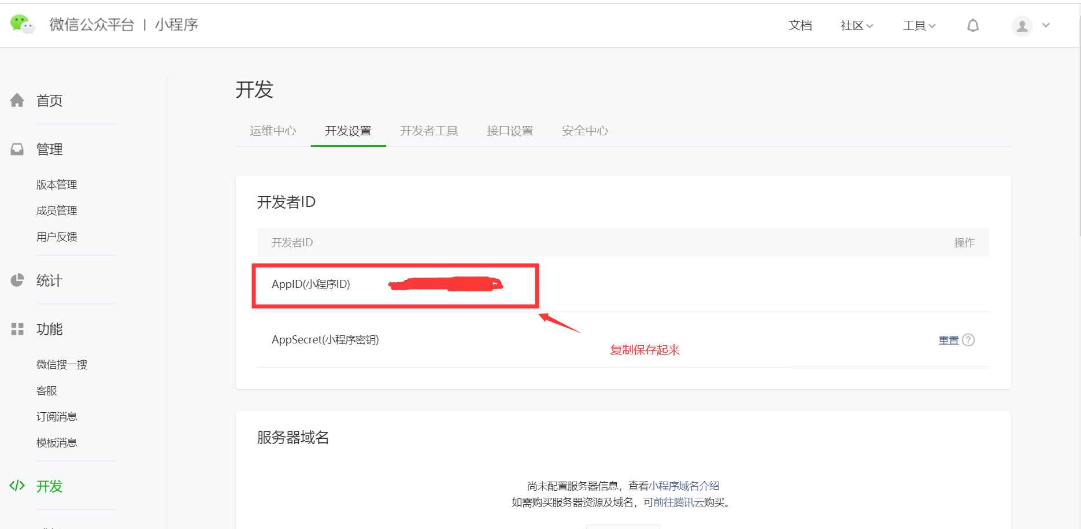The height and width of the screenshot is (529, 1081).
Task: Click the inbox icon beside 管理
Action: tap(17, 149)
